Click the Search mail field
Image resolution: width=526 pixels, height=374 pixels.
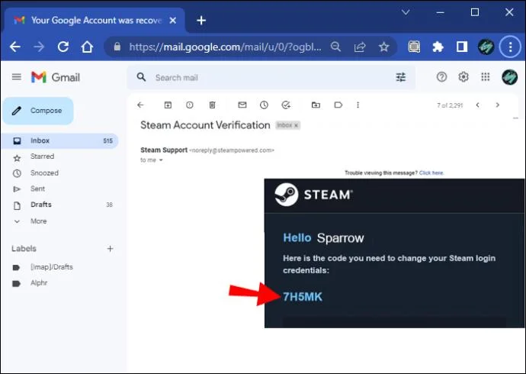[x=271, y=78]
